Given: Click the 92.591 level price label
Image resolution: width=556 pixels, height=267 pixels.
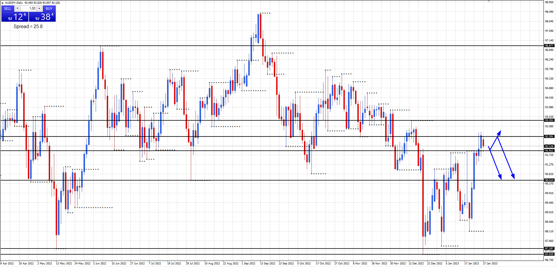Looking at the screenshot, I should click(549, 137).
